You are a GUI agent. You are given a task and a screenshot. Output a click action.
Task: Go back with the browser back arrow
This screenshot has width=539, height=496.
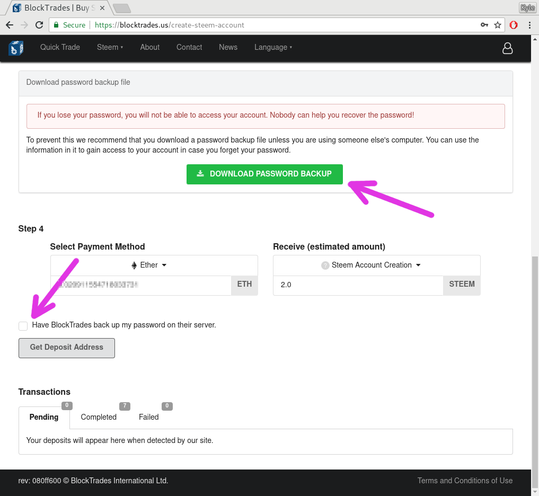[10, 25]
